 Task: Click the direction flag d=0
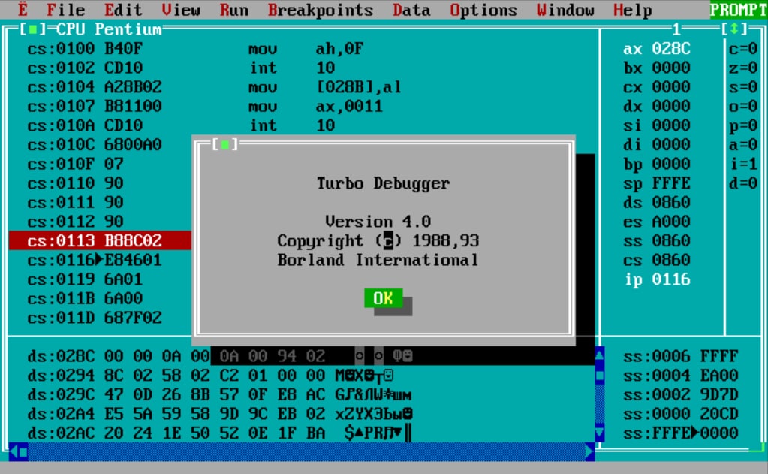(x=743, y=183)
